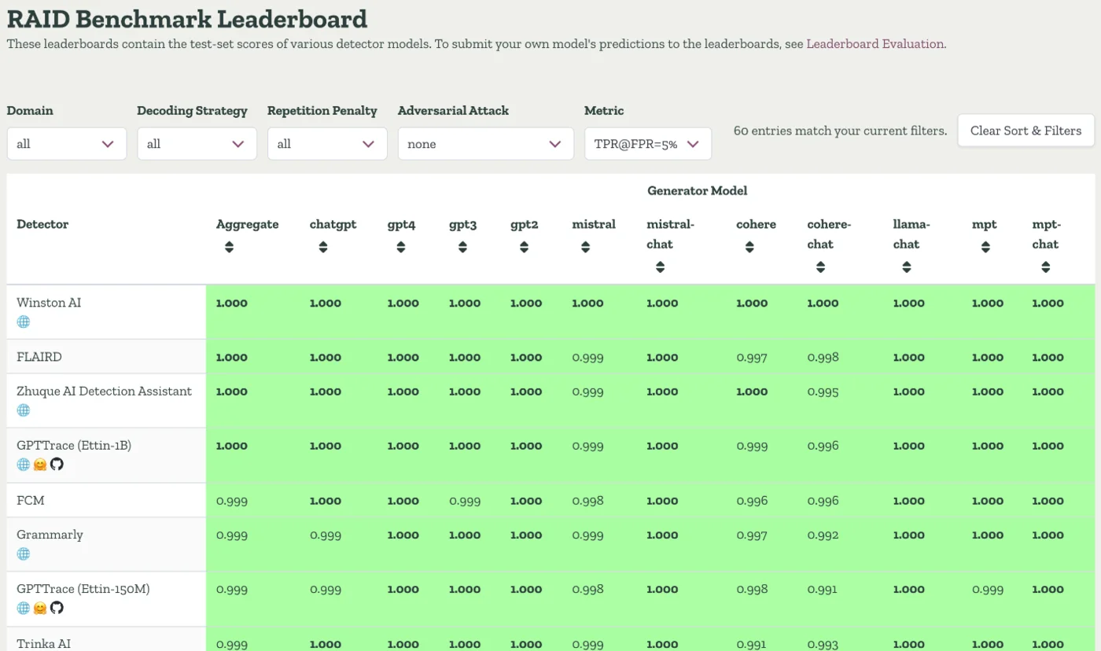The width and height of the screenshot is (1101, 651).
Task: Sort by gpt4 column arrows
Action: coord(400,247)
